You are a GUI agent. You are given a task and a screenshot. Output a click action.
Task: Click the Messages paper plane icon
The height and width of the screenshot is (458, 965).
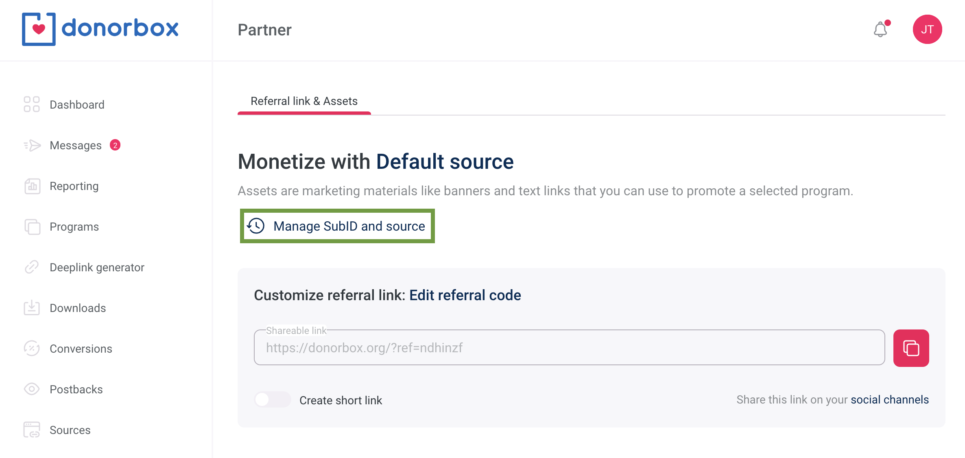click(x=32, y=145)
